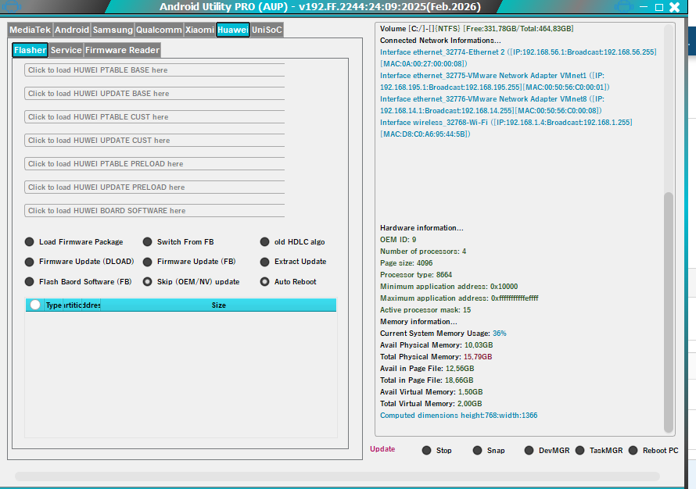
Task: Click the Memory information heading
Action: point(418,322)
